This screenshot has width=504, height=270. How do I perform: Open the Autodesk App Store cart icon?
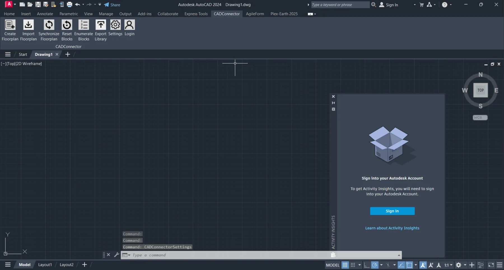click(x=422, y=5)
